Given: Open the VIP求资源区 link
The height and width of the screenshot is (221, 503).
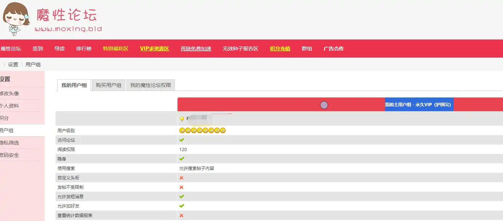Looking at the screenshot, I should [155, 49].
